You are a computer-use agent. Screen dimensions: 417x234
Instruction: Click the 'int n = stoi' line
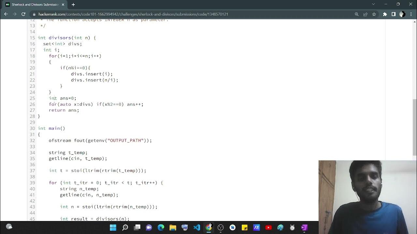tap(109, 207)
